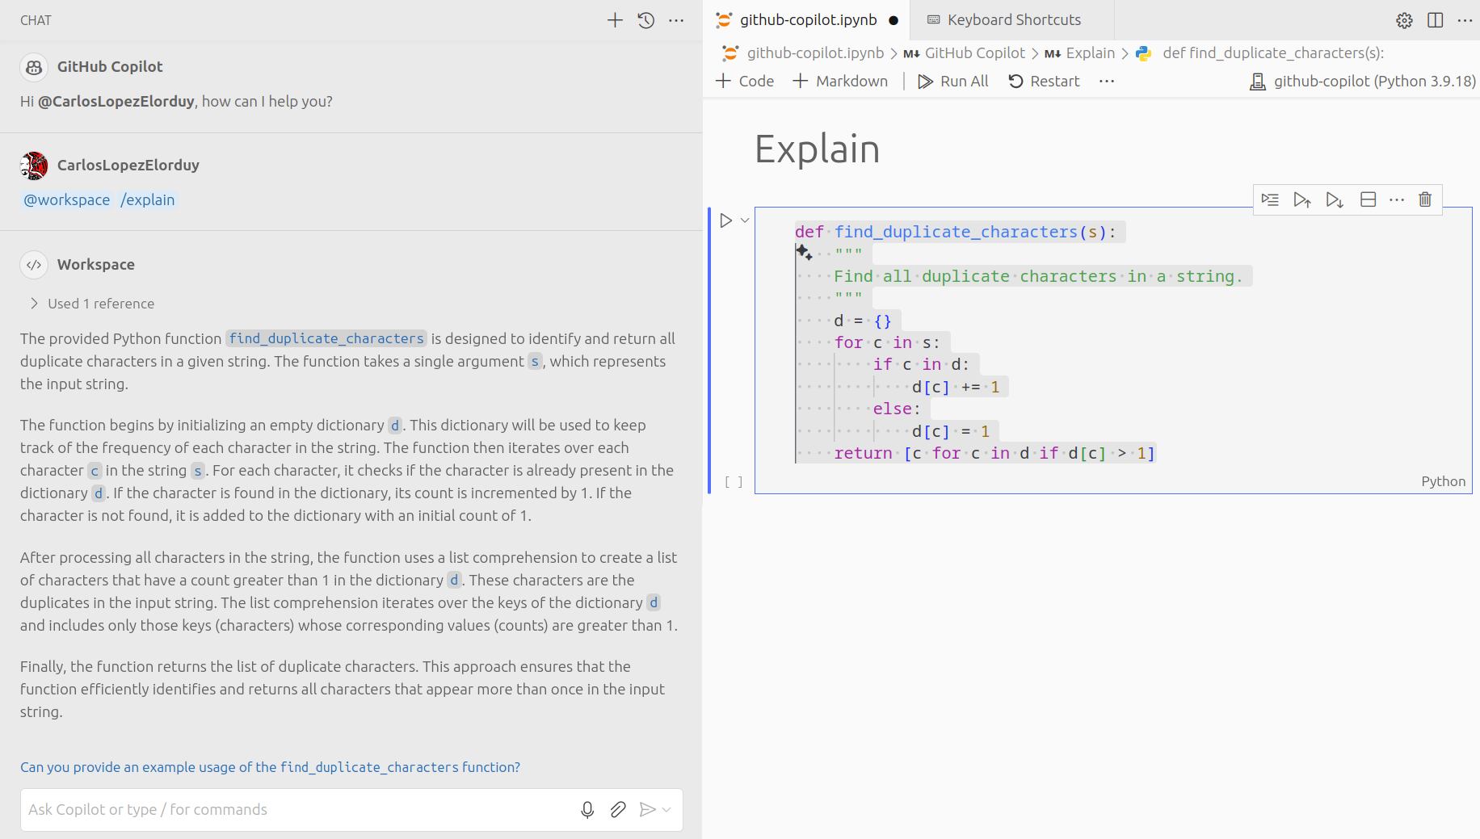Open send button dropdown chevron
The image size is (1480, 839).
(666, 809)
